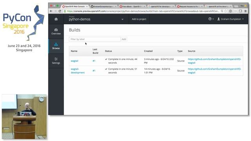This screenshot has height=141, width=251.
Task: Open the Chrome menu icon
Action: coord(246,11)
